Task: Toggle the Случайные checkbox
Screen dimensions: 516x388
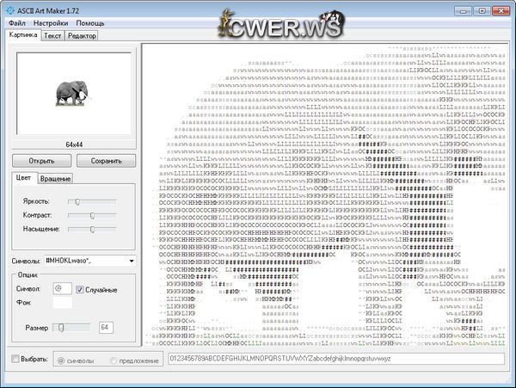Action: pos(80,290)
